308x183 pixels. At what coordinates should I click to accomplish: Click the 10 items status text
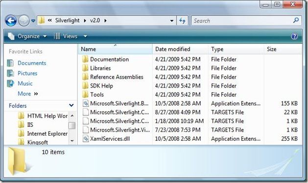tap(53, 152)
